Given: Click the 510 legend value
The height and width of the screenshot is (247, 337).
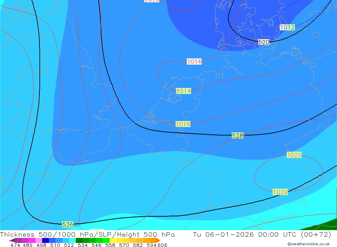Looking at the screenshot, I should click(x=55, y=245).
